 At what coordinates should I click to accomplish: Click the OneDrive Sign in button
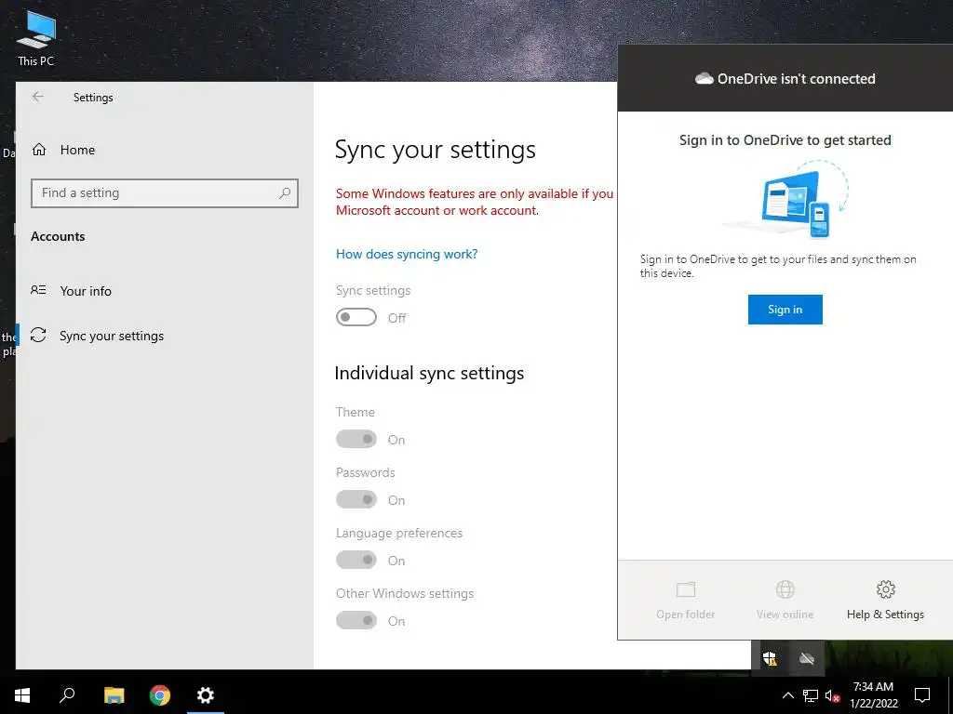[785, 310]
